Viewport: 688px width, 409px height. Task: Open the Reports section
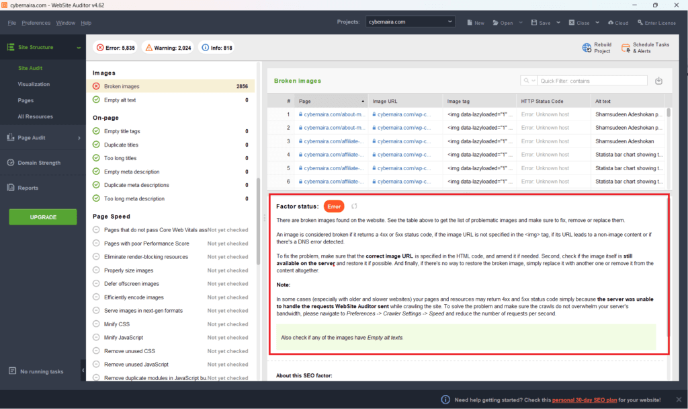point(28,188)
